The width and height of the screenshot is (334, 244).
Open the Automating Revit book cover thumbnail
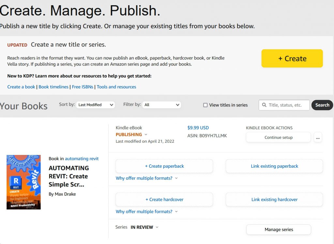tap(23, 182)
